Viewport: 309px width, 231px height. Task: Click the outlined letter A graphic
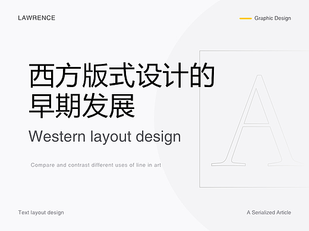click(257, 120)
